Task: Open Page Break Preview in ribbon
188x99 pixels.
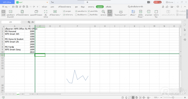Action: pos(11,14)
